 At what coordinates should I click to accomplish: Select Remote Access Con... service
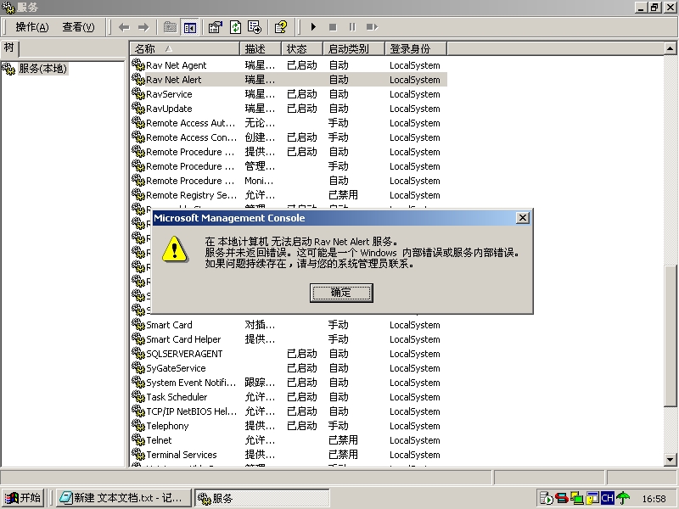click(192, 137)
